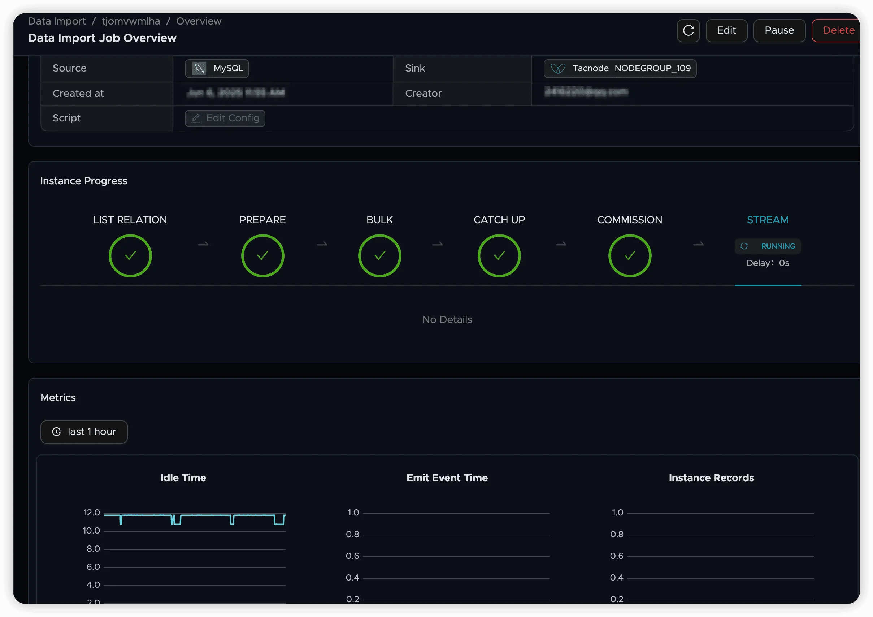Viewport: 873px width, 617px height.
Task: Click the RUNNING status spinner icon
Action: [x=744, y=246]
